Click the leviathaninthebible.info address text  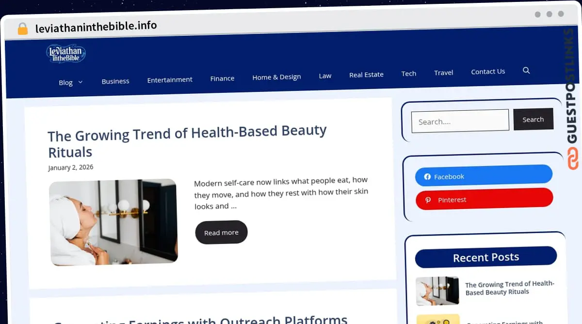96,27
